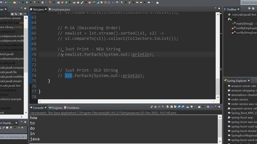
Task: Click Collapse All in Package Explorer toolbar
Action: point(12,14)
